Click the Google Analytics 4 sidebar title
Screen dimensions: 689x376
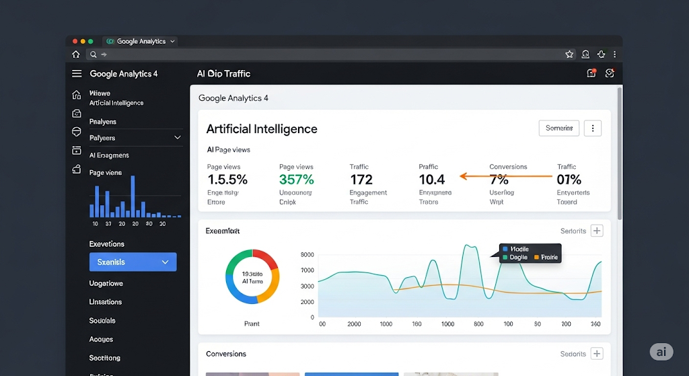124,74
